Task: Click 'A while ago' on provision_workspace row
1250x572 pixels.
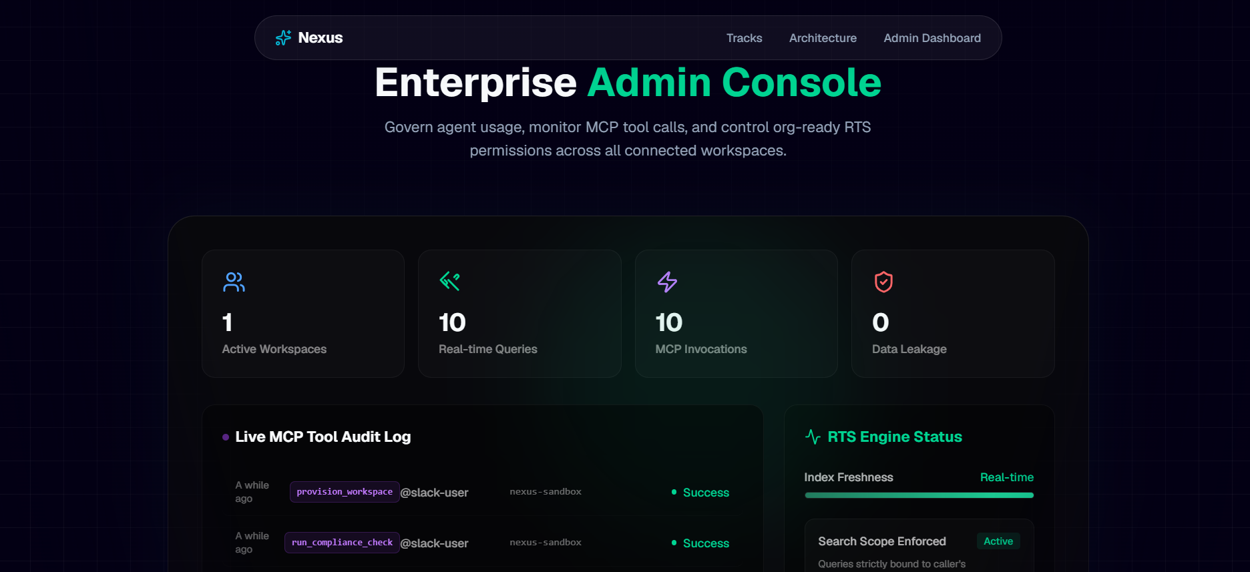Action: pos(252,492)
